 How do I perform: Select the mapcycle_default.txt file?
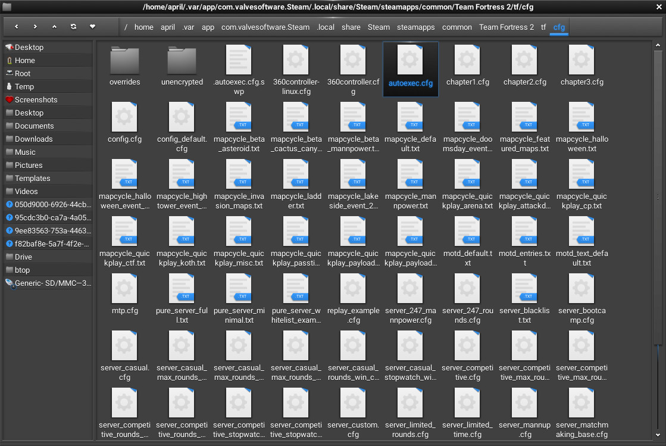tap(410, 127)
